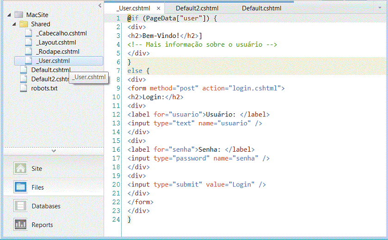Click the form method="post" line
Image resolution: width=388 pixels, height=240 pixels.
206,88
